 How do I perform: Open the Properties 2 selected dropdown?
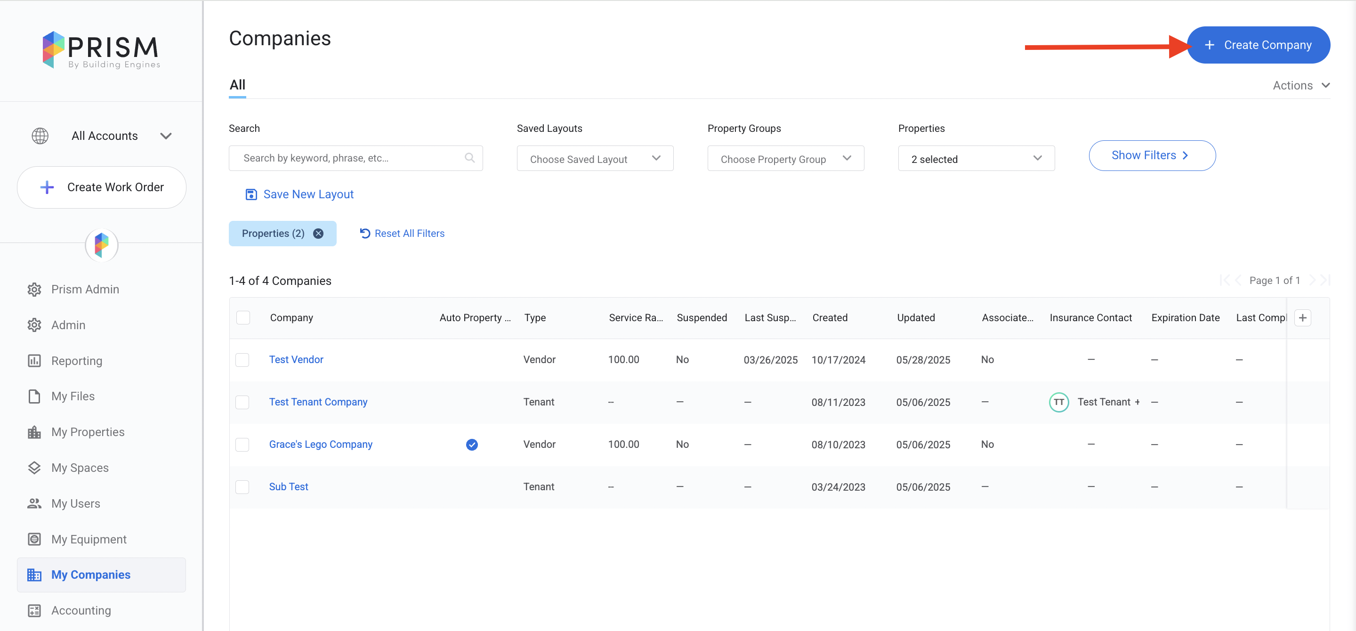(x=976, y=158)
